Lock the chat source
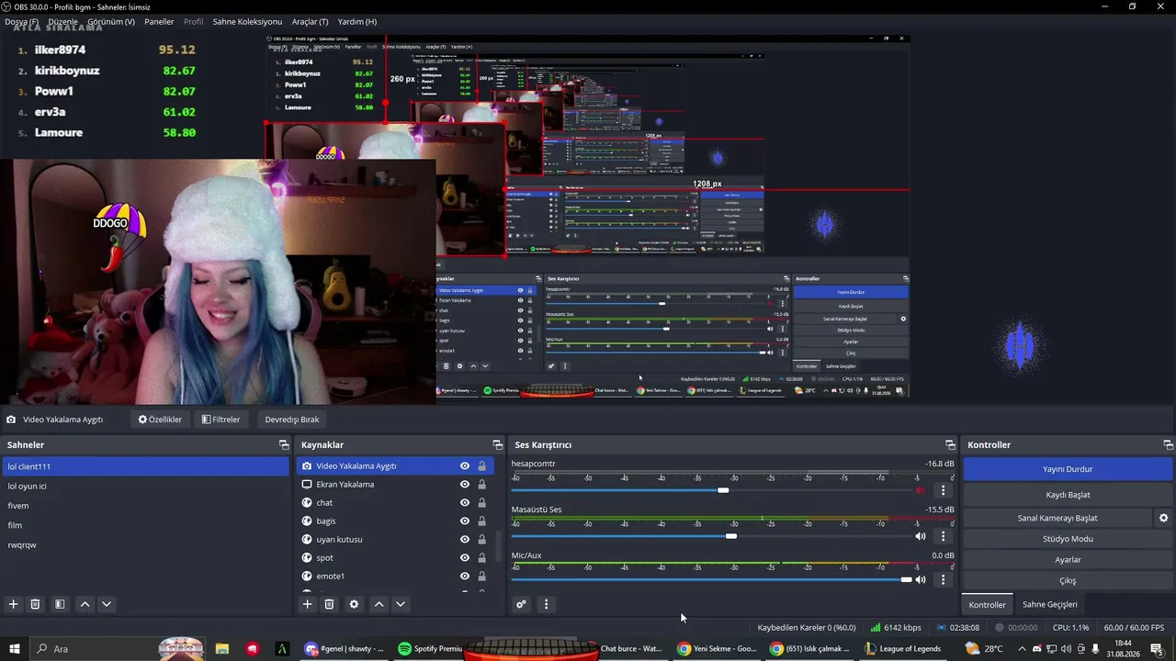 click(x=481, y=503)
